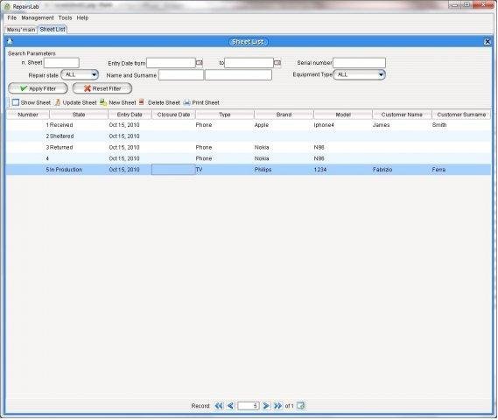Click the New Sheet icon
Screen dimensions: 498x420
point(103,102)
